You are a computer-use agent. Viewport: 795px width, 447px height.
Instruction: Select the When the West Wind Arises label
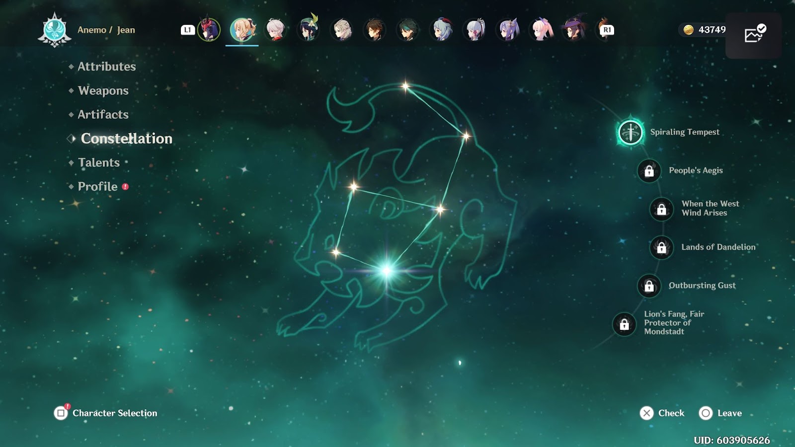[710, 208]
